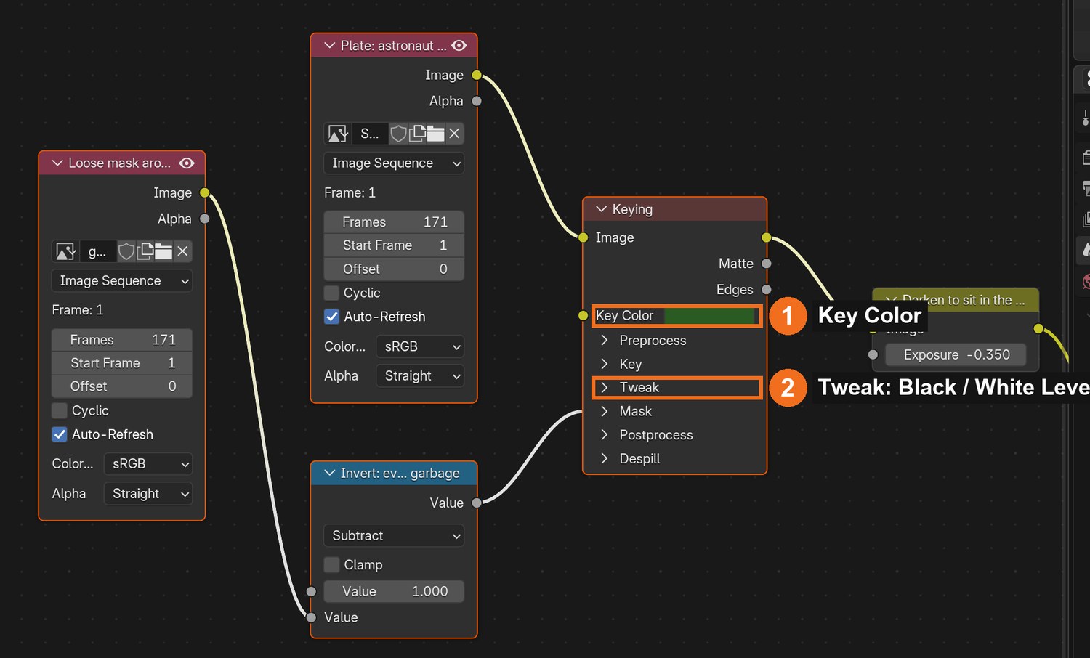Viewport: 1090px width, 658px height.
Task: Open image browser in Plate astronaut node
Action: tap(339, 134)
